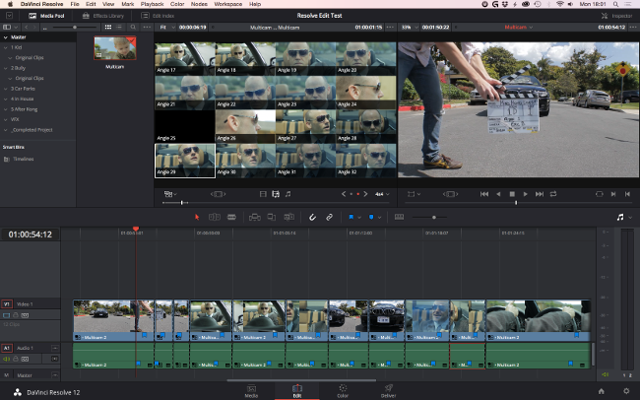Open the Playback menu
Screen dimensions: 640x400
(152, 4)
